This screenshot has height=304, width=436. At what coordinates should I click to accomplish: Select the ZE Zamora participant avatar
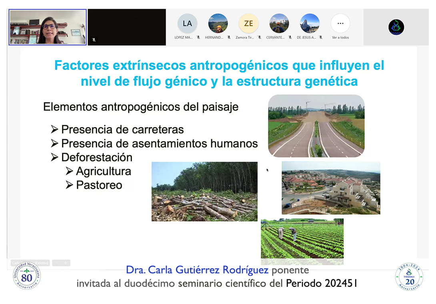(x=248, y=24)
